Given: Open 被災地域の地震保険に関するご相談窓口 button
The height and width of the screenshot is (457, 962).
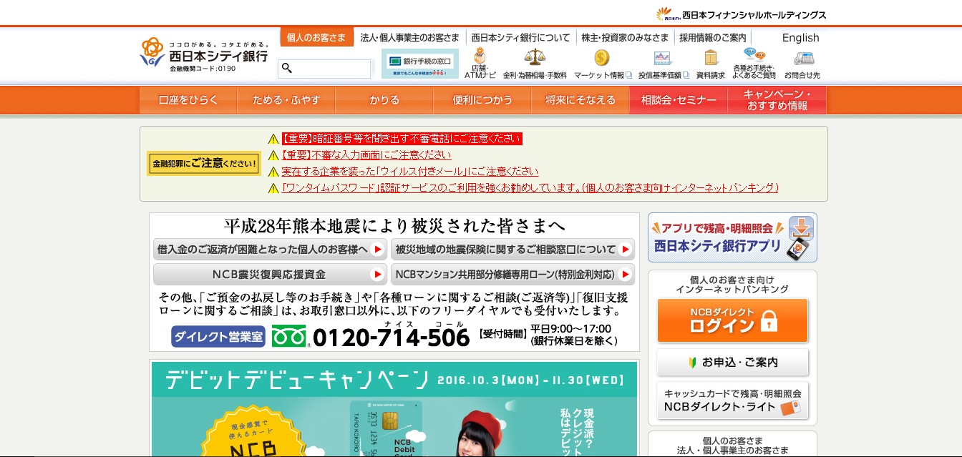Looking at the screenshot, I should click(x=512, y=250).
